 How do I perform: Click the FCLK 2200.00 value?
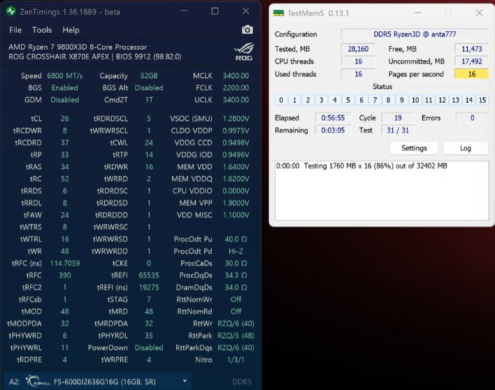pyautogui.click(x=236, y=88)
